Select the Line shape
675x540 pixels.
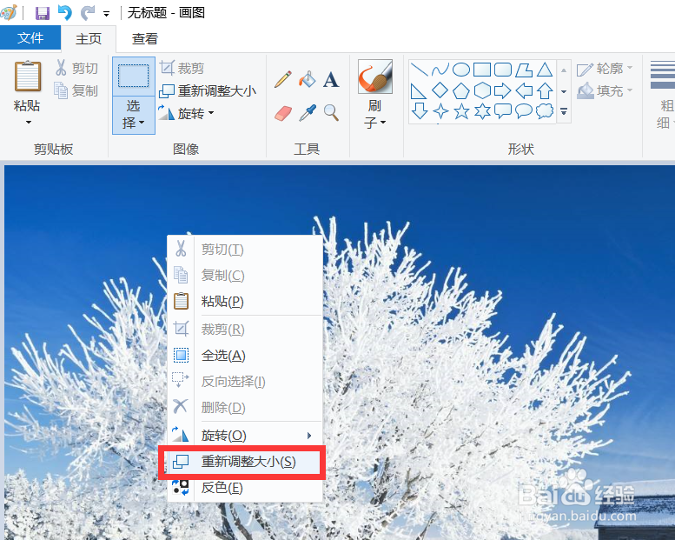[419, 69]
